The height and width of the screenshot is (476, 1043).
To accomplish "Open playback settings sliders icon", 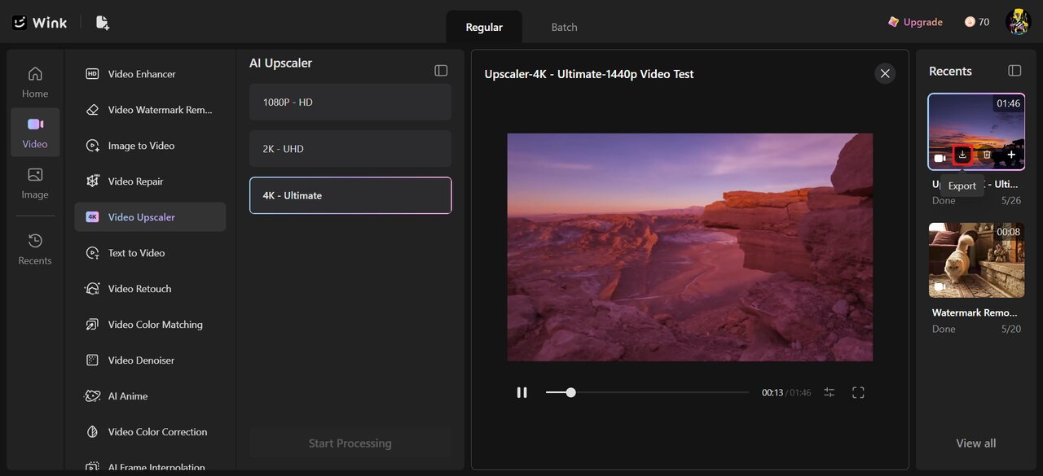I will click(x=830, y=392).
